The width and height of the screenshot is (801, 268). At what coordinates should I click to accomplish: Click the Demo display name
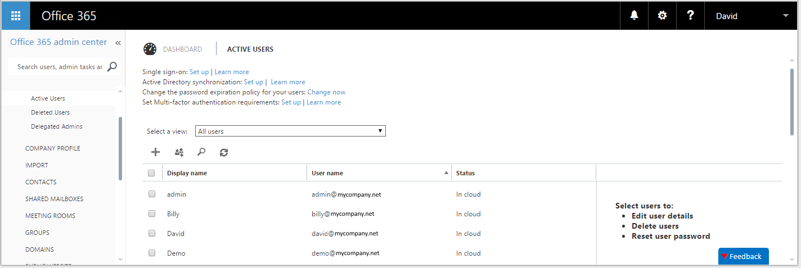pos(176,253)
